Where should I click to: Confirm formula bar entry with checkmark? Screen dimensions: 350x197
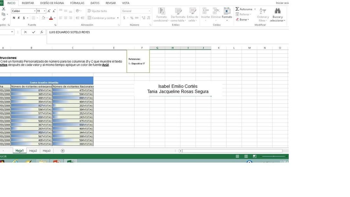coord(34,32)
